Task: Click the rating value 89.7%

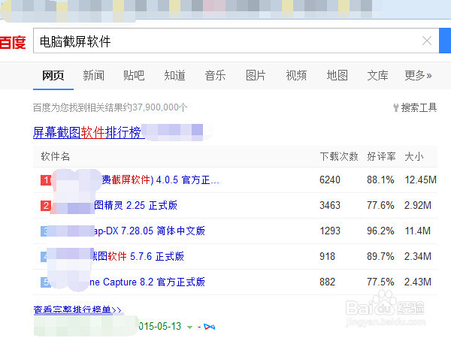Action: 380,256
